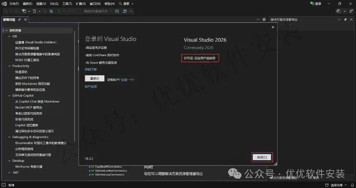Collapse the .NET section

click(x=9, y=173)
